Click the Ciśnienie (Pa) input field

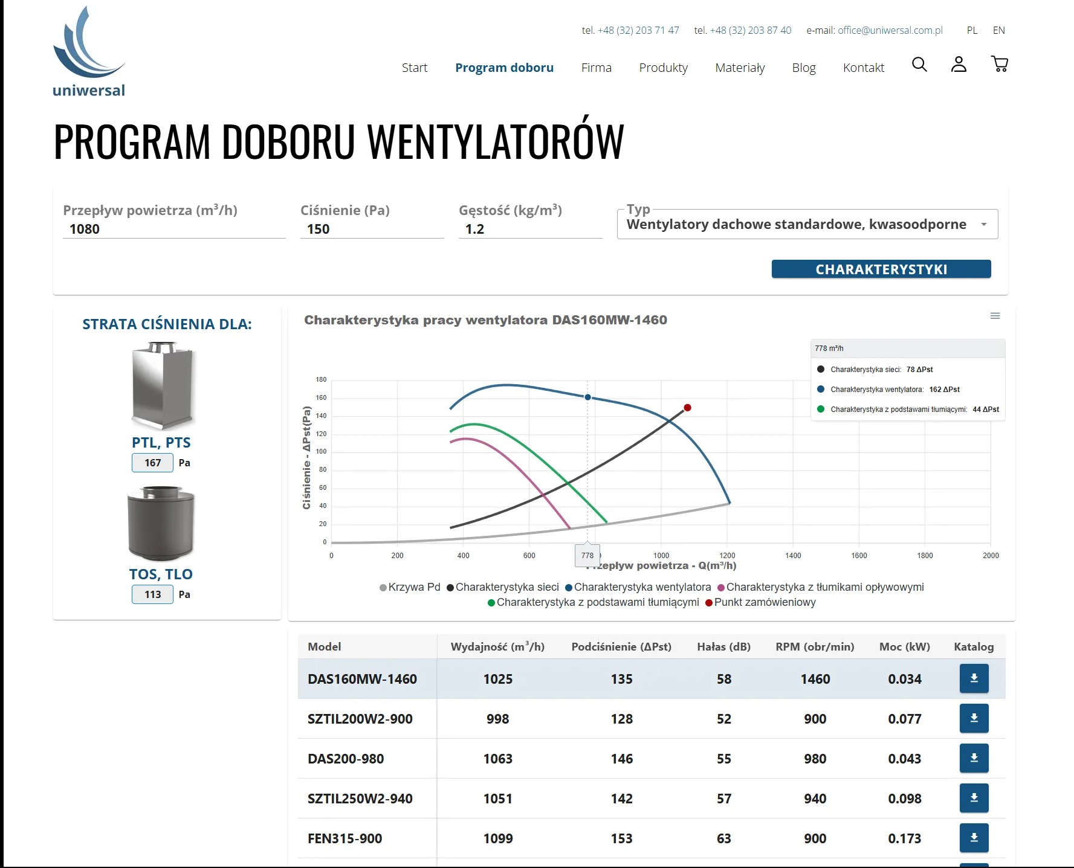pos(372,228)
